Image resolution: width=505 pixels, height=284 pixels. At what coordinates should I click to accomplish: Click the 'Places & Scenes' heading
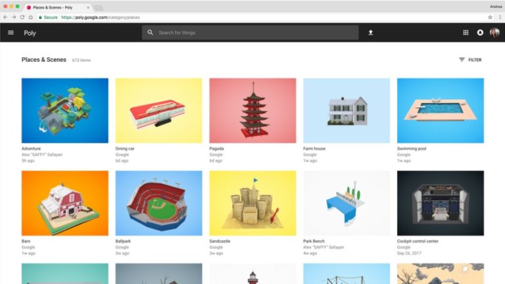(x=44, y=60)
